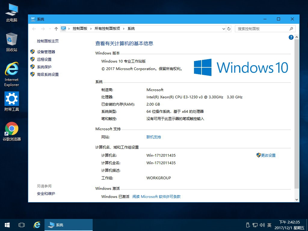
Task: Click USB safely remove tray icon
Action: coord(248,225)
